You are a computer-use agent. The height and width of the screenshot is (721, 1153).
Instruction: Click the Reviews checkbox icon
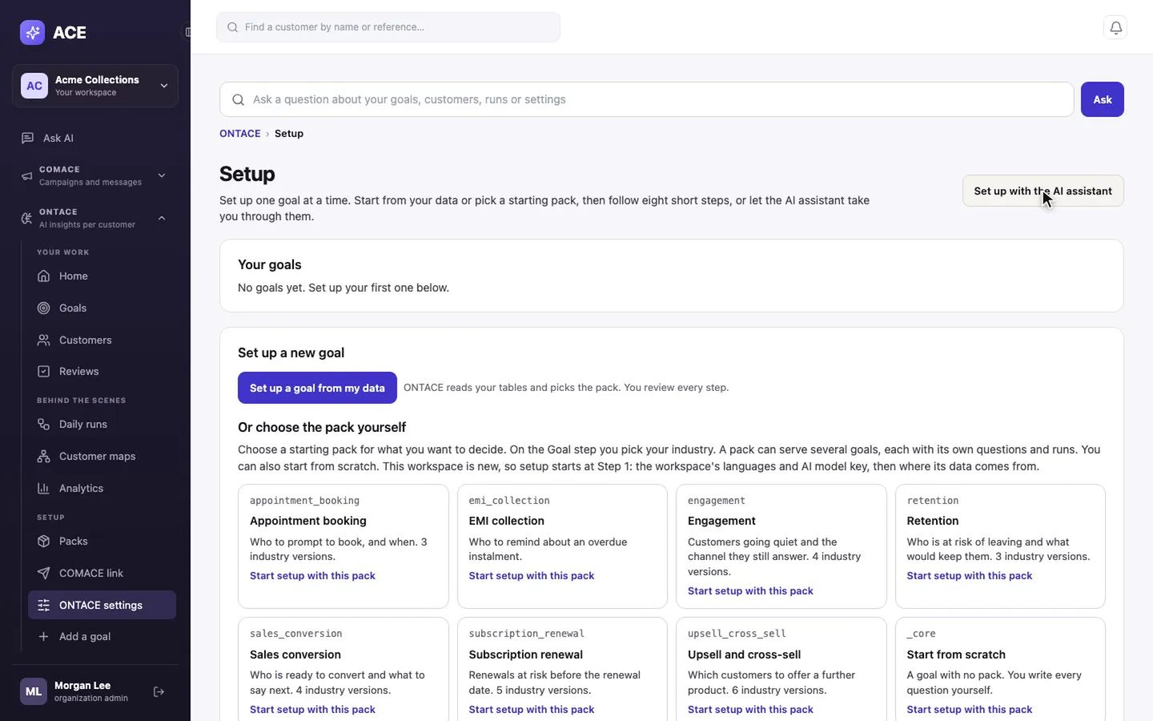[44, 371]
